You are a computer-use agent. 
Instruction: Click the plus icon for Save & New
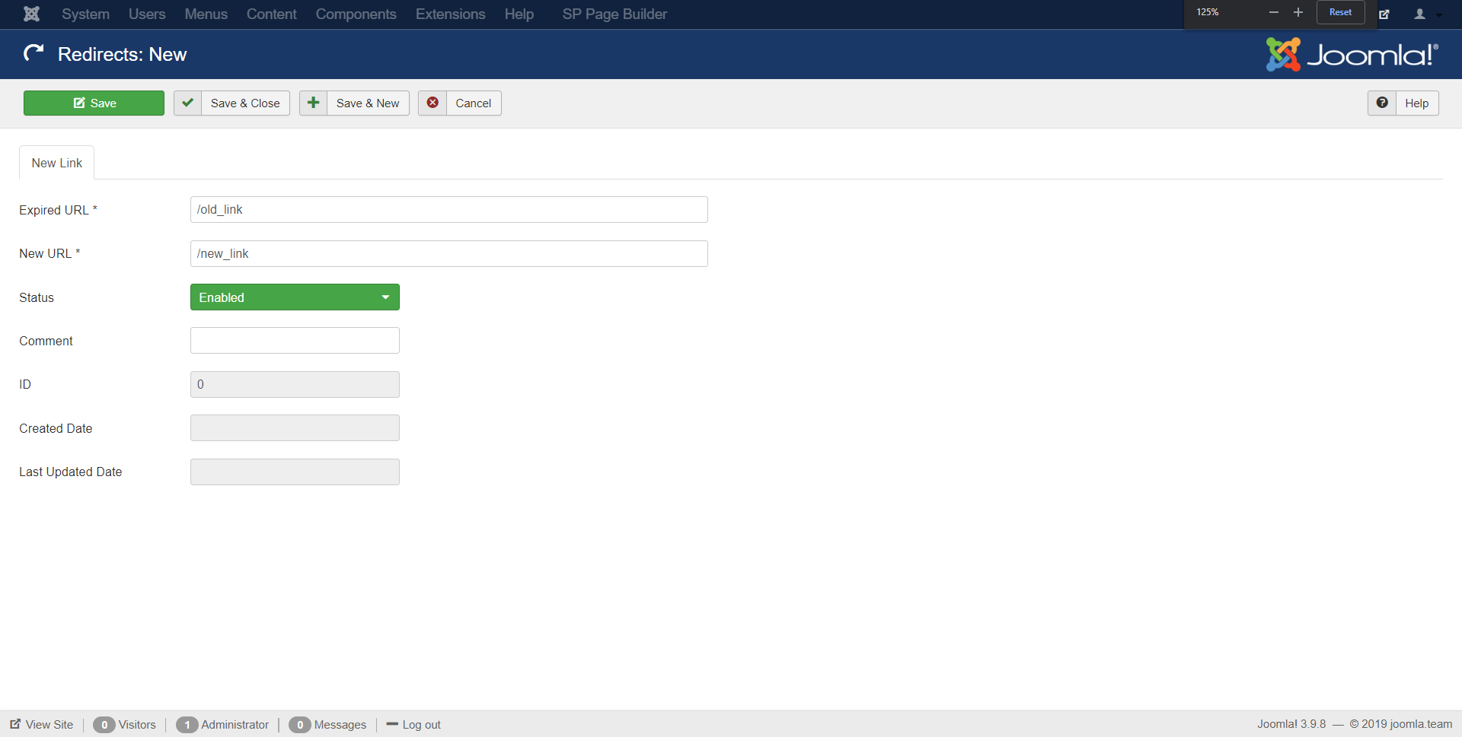tap(313, 103)
